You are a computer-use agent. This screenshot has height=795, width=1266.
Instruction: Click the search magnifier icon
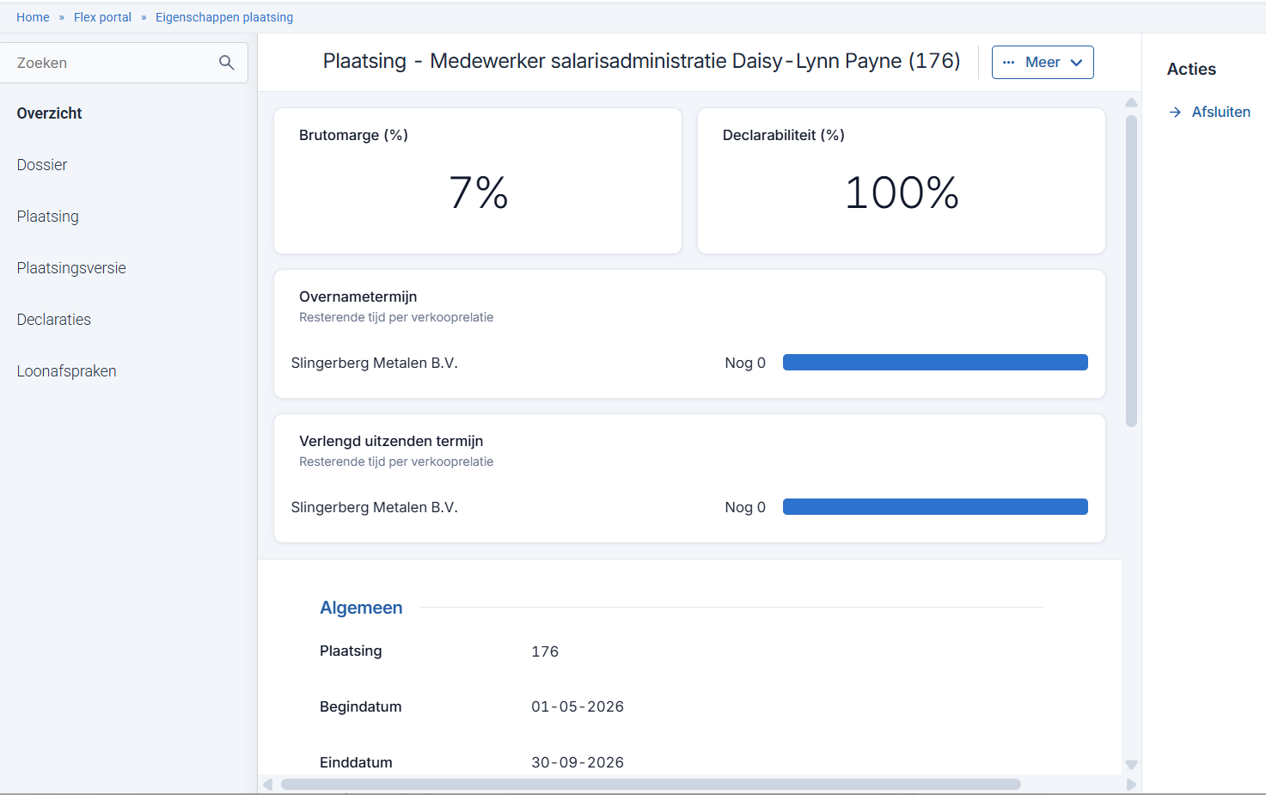coord(227,63)
